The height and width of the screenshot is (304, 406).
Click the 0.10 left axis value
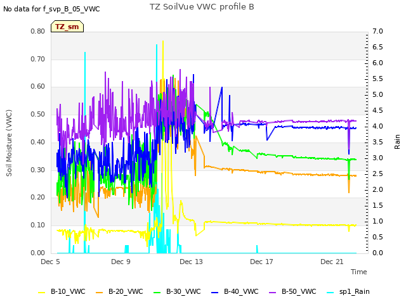(38, 225)
